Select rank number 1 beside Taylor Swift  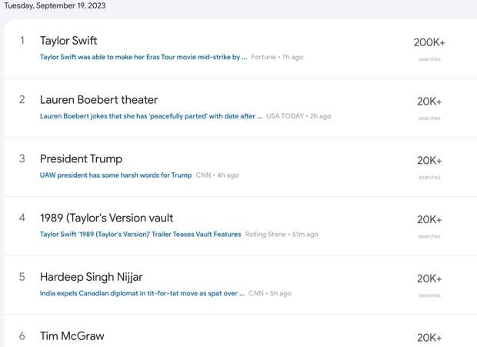click(22, 41)
